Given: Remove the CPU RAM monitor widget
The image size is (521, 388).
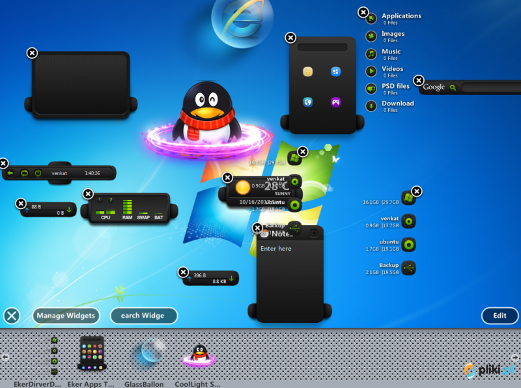Looking at the screenshot, I should pos(88,193).
